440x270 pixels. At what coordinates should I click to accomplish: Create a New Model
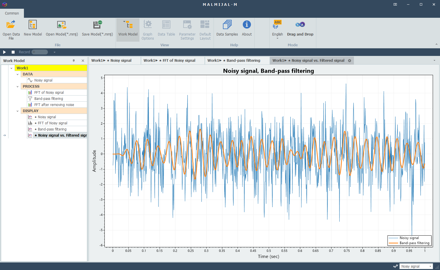[33, 28]
